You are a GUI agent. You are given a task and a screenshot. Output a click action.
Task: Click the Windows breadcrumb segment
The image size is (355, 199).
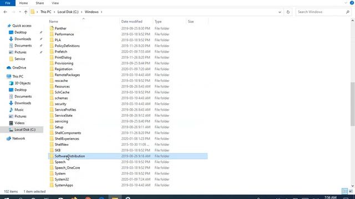click(x=92, y=12)
